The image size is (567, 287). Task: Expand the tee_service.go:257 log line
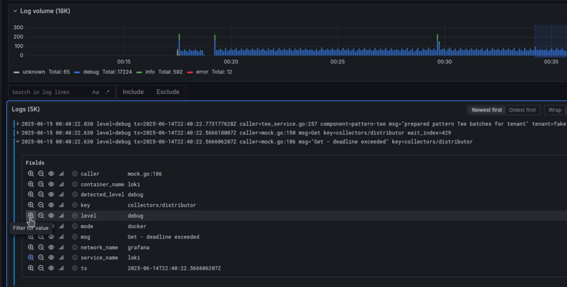coord(17,124)
